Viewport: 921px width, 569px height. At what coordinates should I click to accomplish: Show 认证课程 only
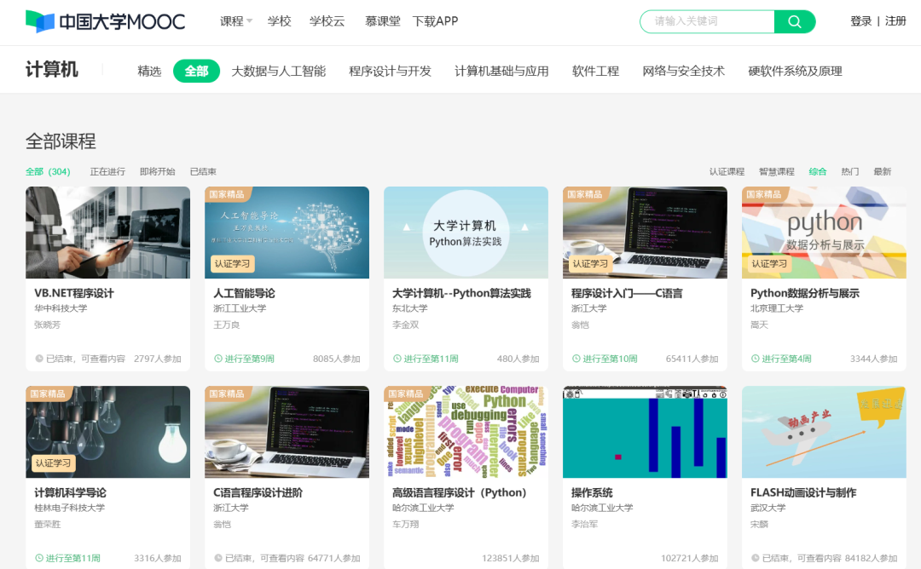click(x=727, y=171)
